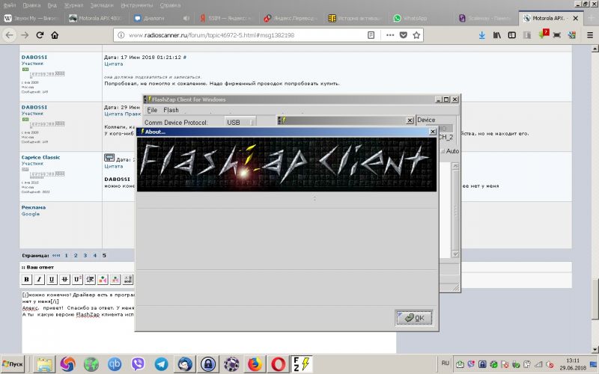Open qBittorrent from taskbar
The image size is (599, 374).
tap(115, 364)
